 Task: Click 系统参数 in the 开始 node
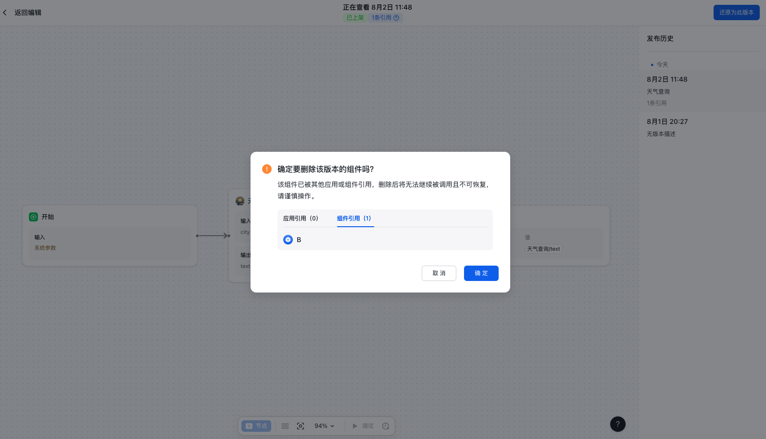(45, 248)
